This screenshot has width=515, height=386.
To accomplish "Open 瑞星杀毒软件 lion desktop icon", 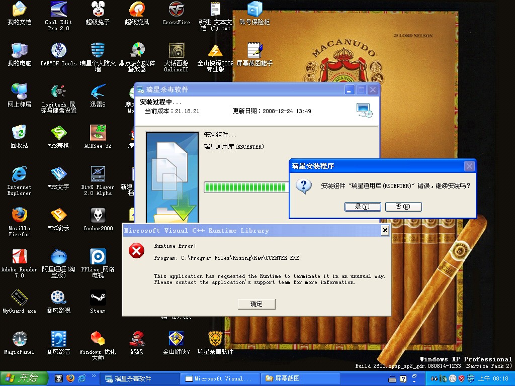I will tap(215, 343).
